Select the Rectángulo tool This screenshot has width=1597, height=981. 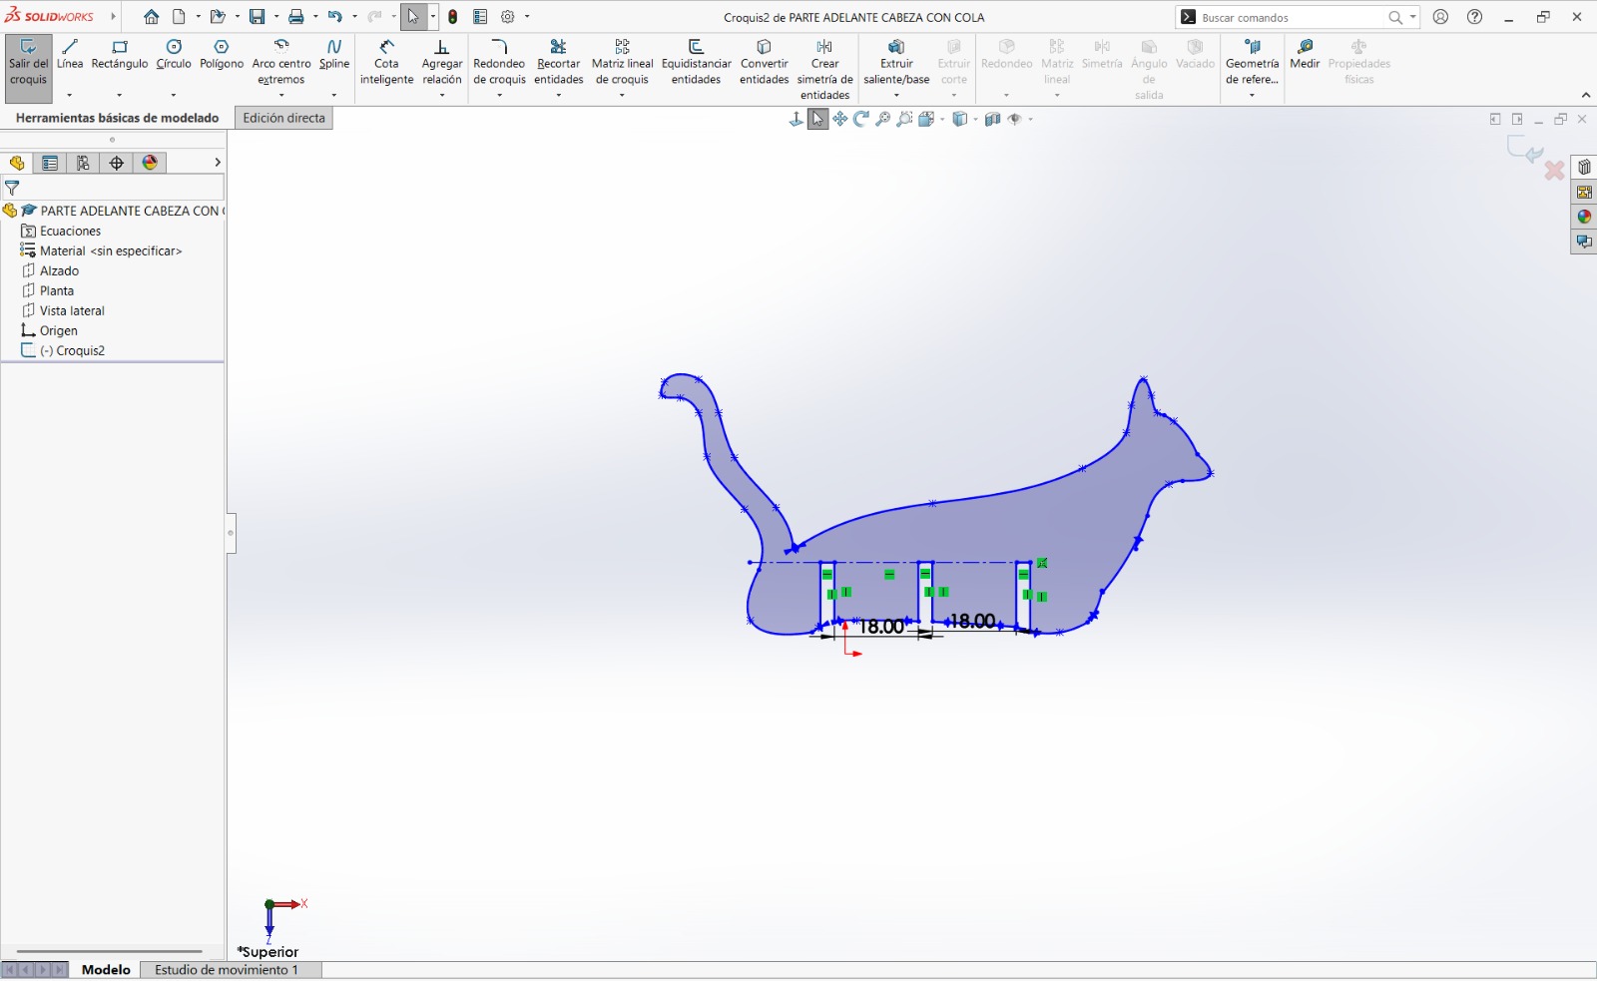click(x=120, y=55)
